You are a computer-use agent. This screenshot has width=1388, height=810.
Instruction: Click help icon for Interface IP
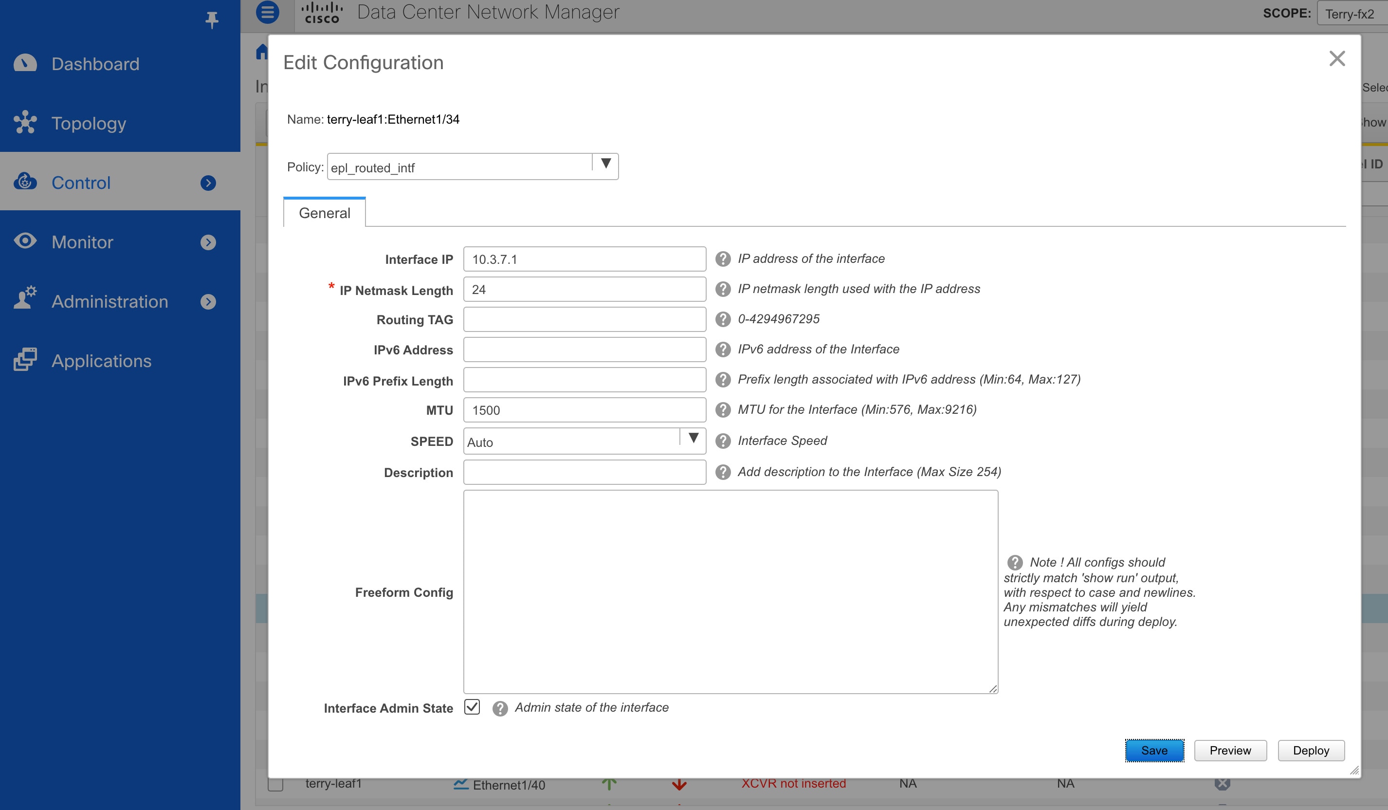723,259
